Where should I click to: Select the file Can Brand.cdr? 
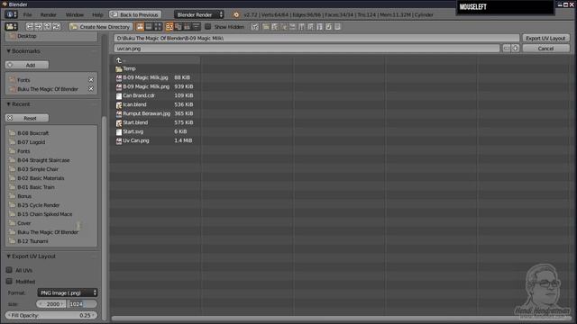coord(139,95)
